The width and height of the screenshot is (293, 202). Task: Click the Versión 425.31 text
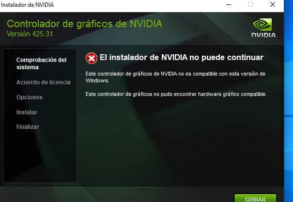[30, 34]
